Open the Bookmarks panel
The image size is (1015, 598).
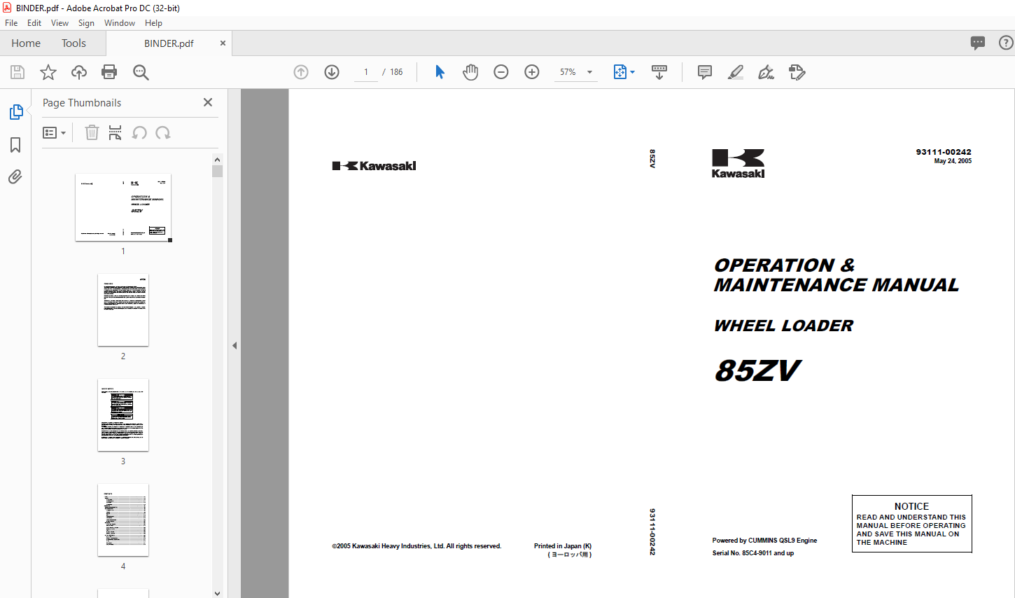pos(15,145)
